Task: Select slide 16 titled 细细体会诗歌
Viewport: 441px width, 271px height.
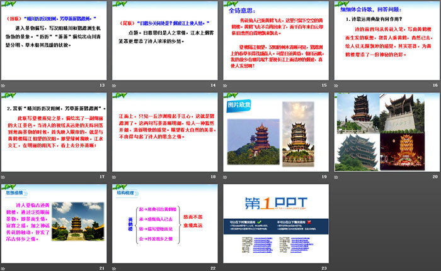Action: 387,40
